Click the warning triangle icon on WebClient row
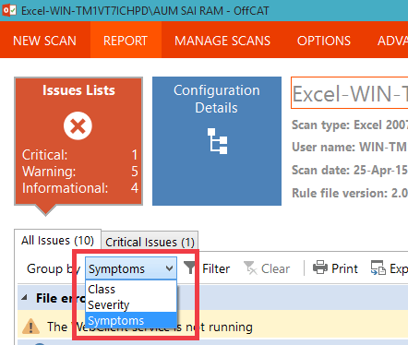The image size is (408, 345). click(30, 327)
